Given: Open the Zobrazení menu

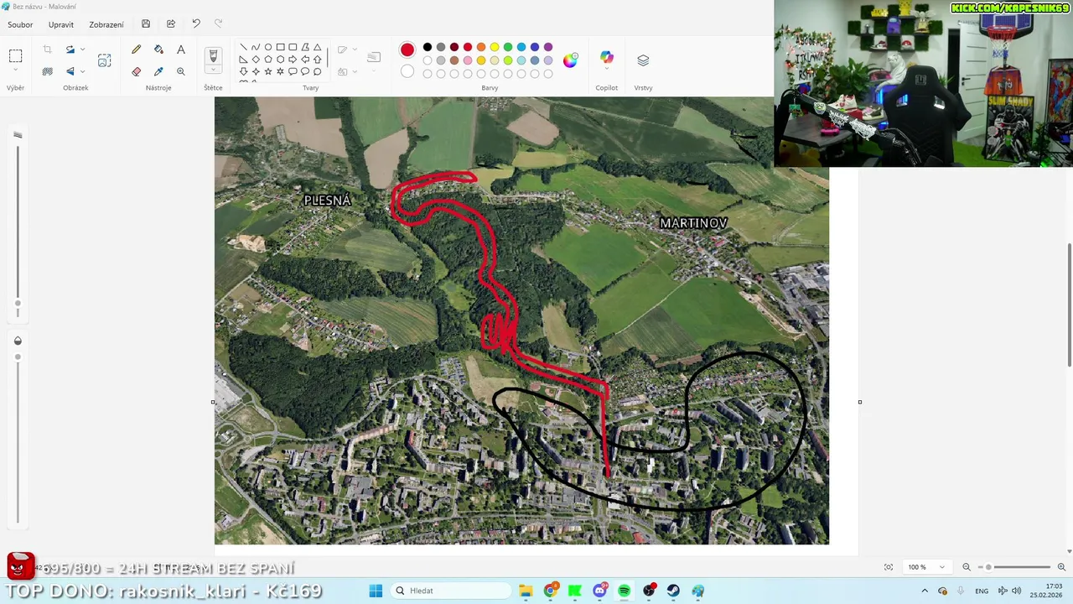Looking at the screenshot, I should [x=106, y=24].
